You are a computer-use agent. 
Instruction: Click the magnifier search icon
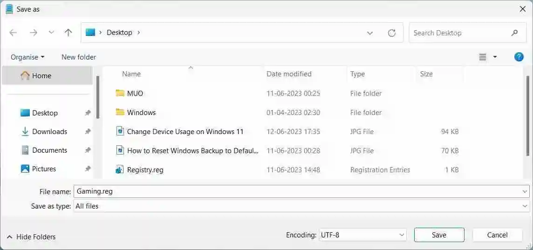pos(514,33)
